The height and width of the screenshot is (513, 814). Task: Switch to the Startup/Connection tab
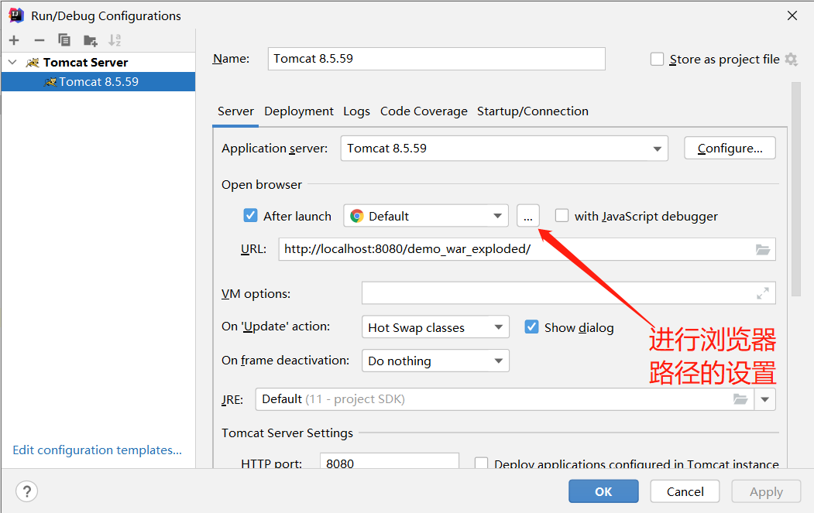(533, 111)
